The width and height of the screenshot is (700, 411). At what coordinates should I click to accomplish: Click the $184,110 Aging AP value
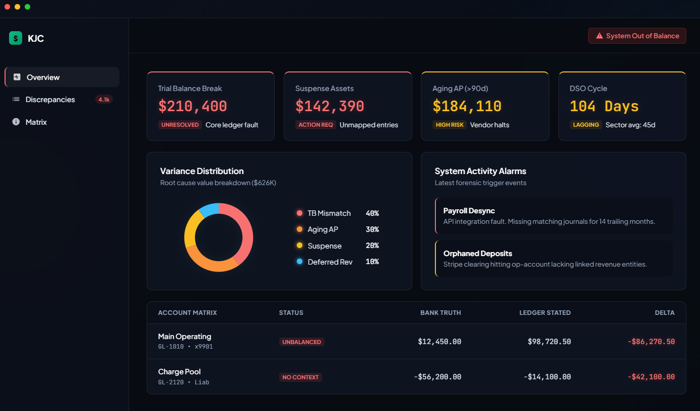pyautogui.click(x=467, y=106)
